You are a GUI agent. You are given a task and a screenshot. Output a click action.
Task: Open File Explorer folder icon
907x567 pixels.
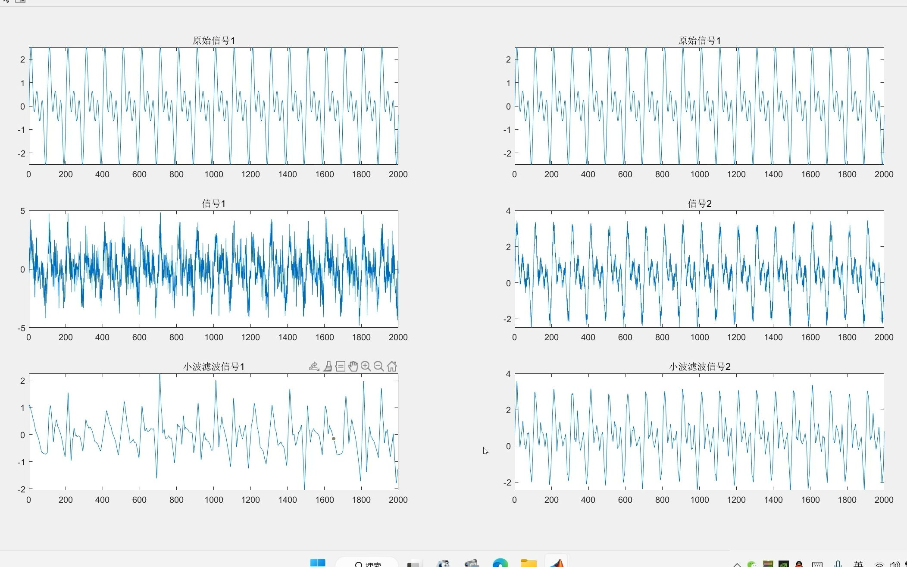click(529, 563)
